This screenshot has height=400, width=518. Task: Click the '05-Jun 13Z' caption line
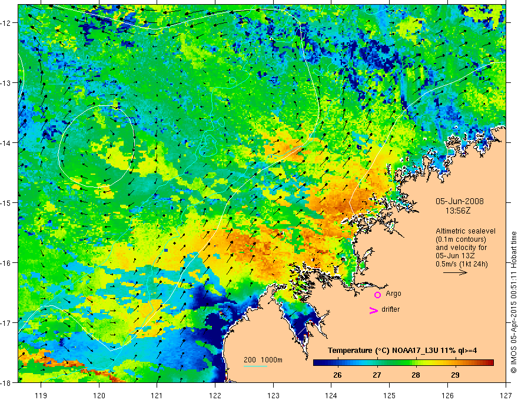tap(457, 256)
